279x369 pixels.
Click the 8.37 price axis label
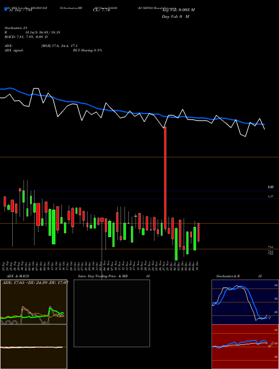271,196
